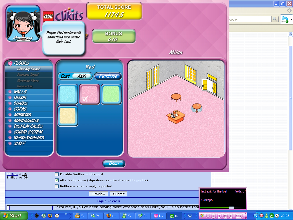Switch to the LEGO Clikits taskbar window
This screenshot has width=293, height=220.
point(158,216)
